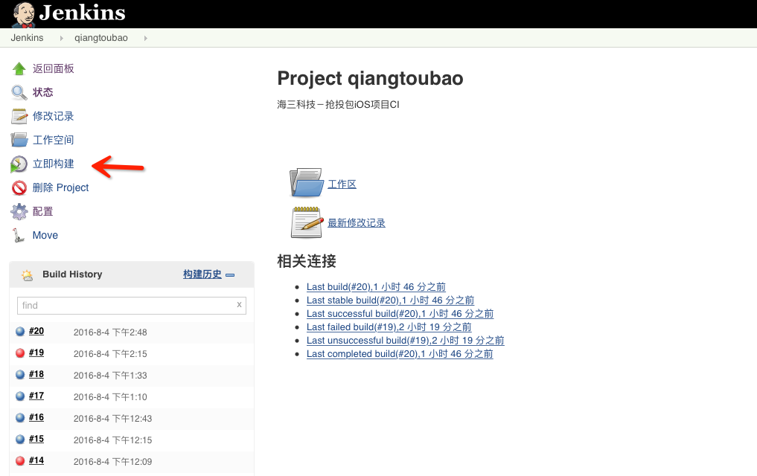Image resolution: width=757 pixels, height=476 pixels.
Task: Click the red status ball for build #19
Action: click(20, 353)
